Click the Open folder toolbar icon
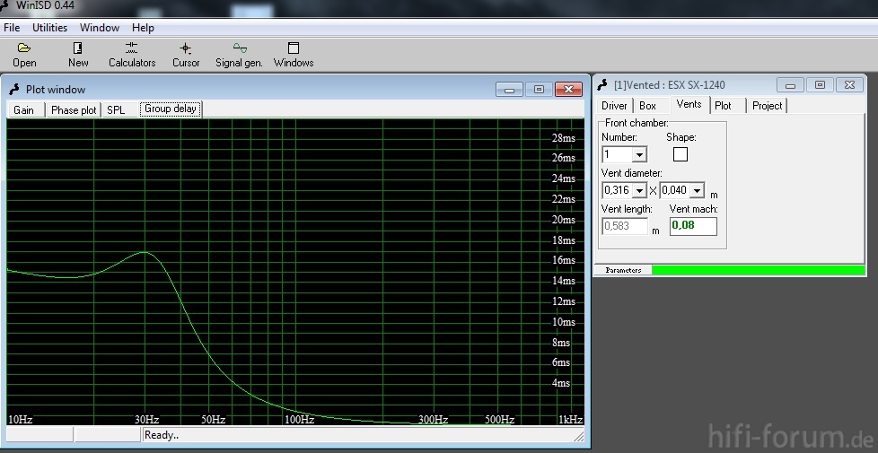The width and height of the screenshot is (878, 453). coord(24,48)
